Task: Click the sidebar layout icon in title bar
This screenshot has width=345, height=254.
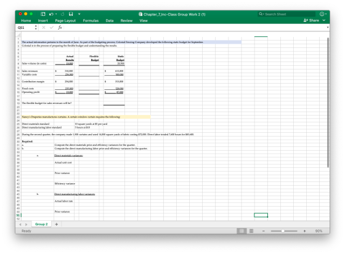Action: (43, 14)
